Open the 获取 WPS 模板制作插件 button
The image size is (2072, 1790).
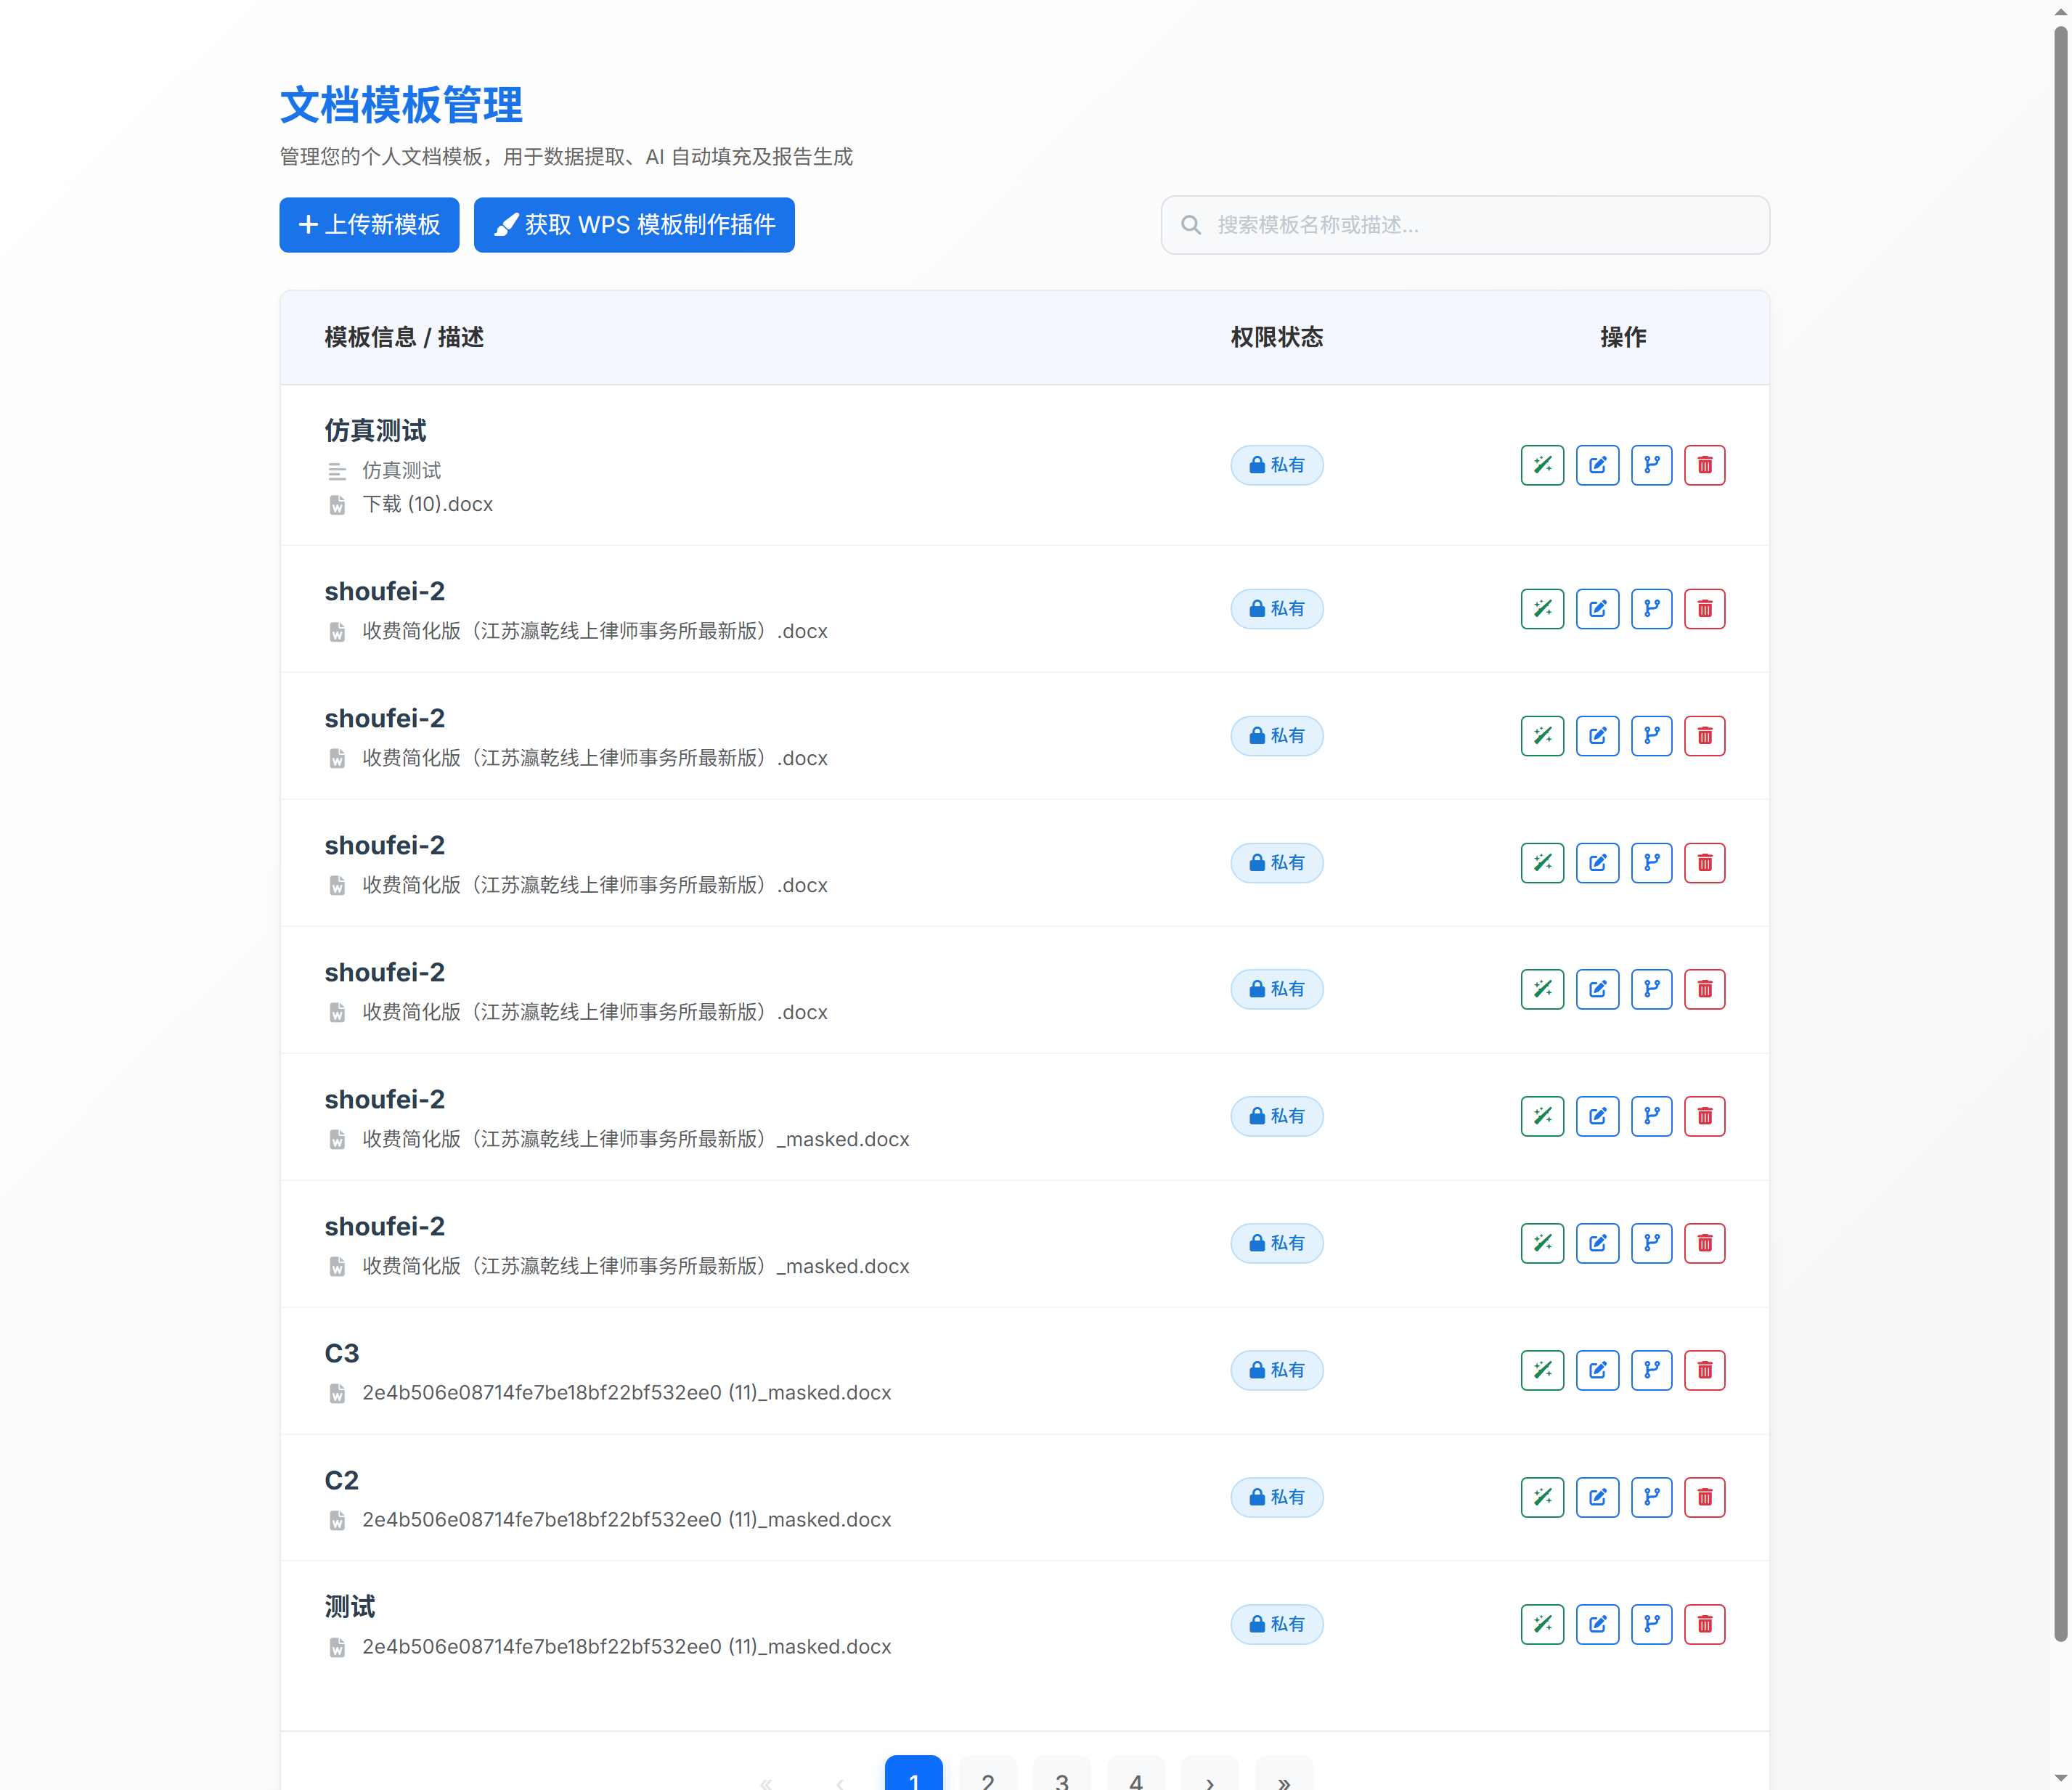point(634,225)
